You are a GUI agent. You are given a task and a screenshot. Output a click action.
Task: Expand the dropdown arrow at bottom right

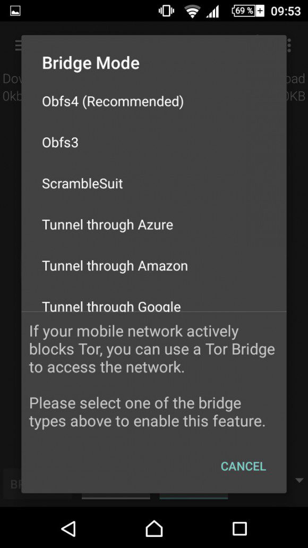(300, 480)
